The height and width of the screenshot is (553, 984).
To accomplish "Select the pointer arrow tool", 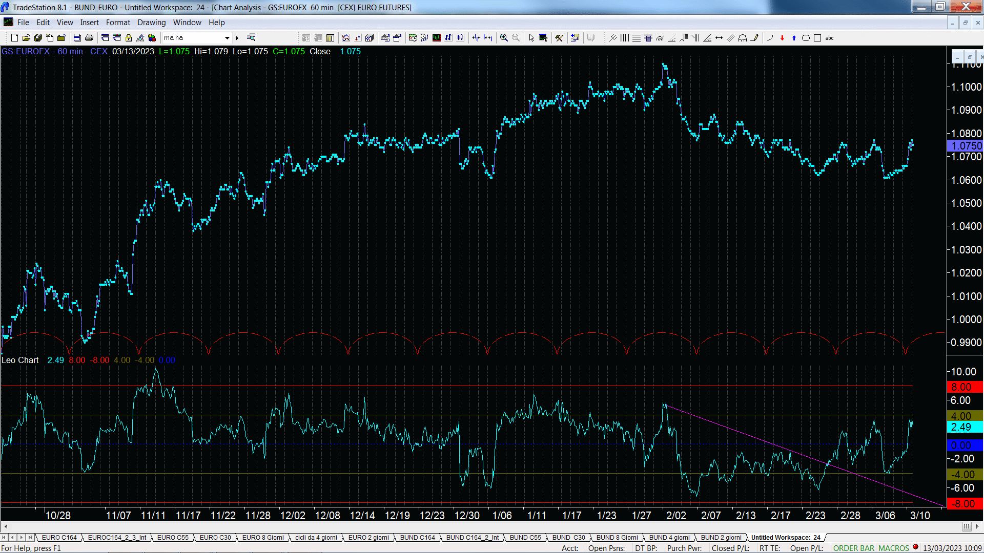I will tap(531, 38).
